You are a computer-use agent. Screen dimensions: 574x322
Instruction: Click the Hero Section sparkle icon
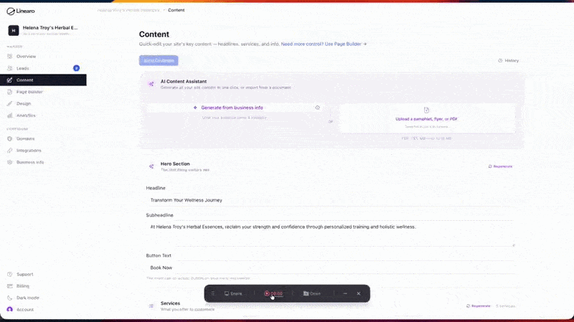click(151, 166)
